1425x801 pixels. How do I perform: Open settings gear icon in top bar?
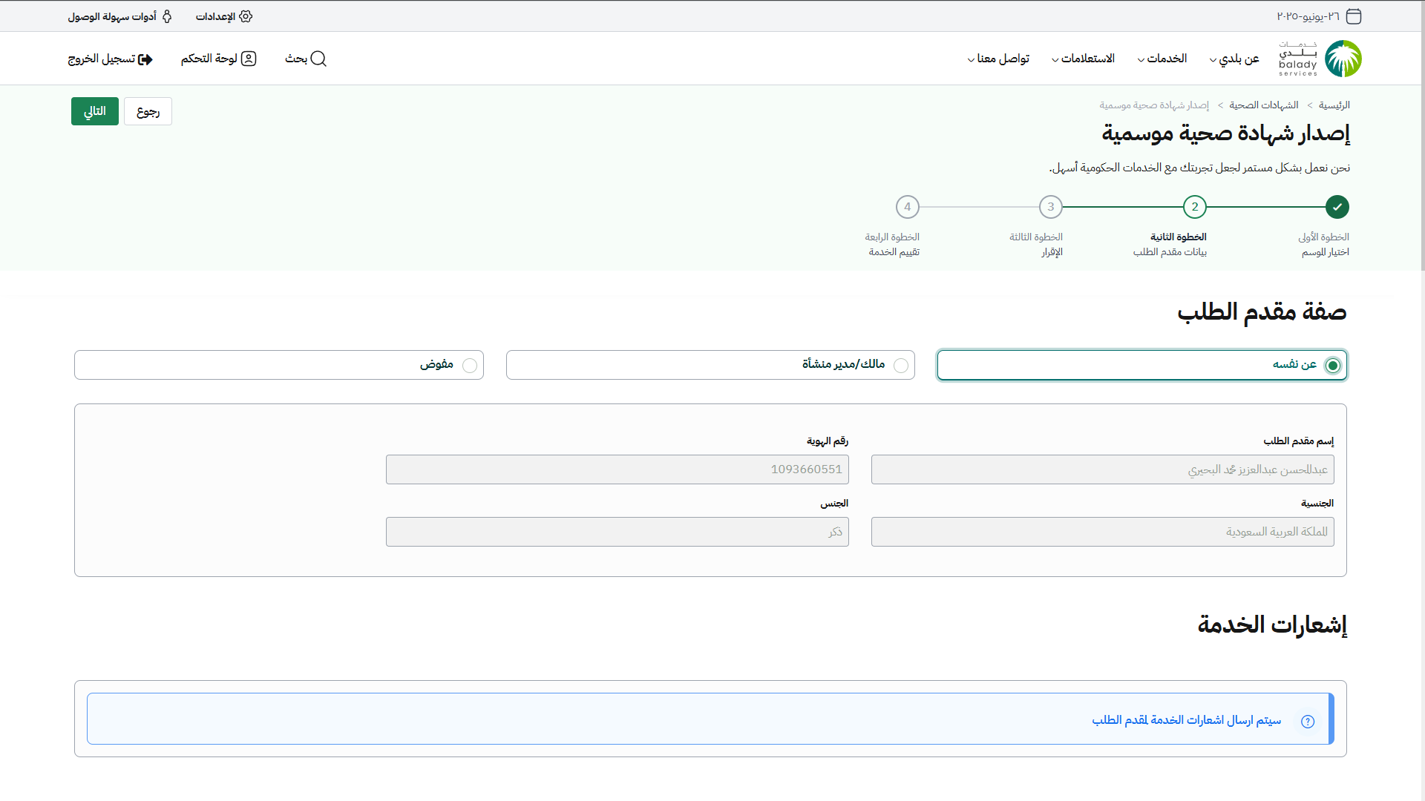coord(246,16)
